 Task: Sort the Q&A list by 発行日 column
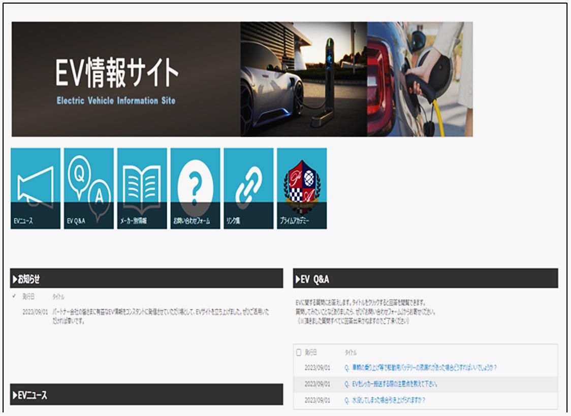(x=311, y=352)
